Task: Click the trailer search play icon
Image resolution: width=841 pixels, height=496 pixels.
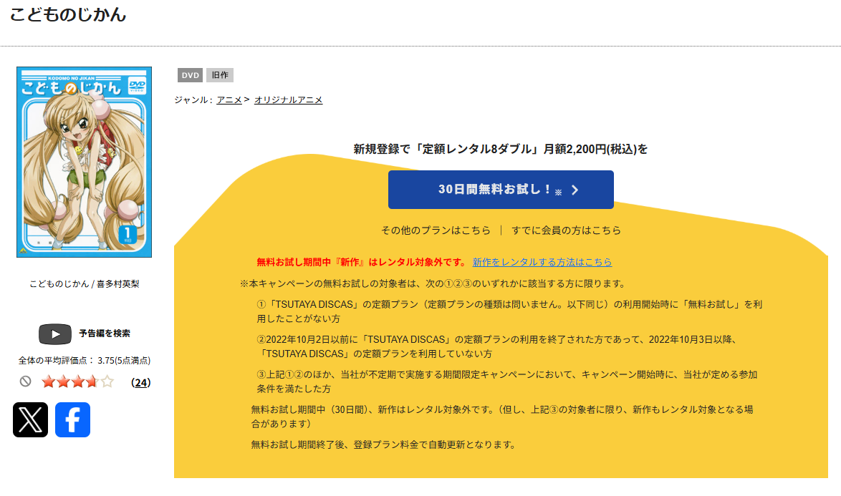Action: (54, 334)
